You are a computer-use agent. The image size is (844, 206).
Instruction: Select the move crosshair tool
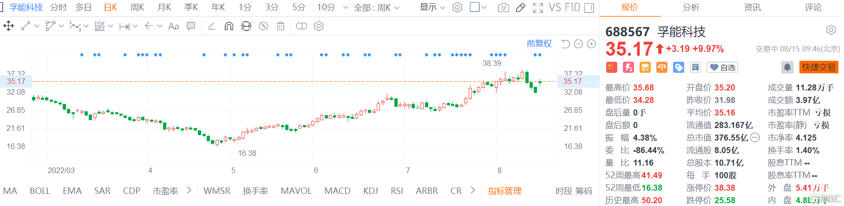[8, 26]
